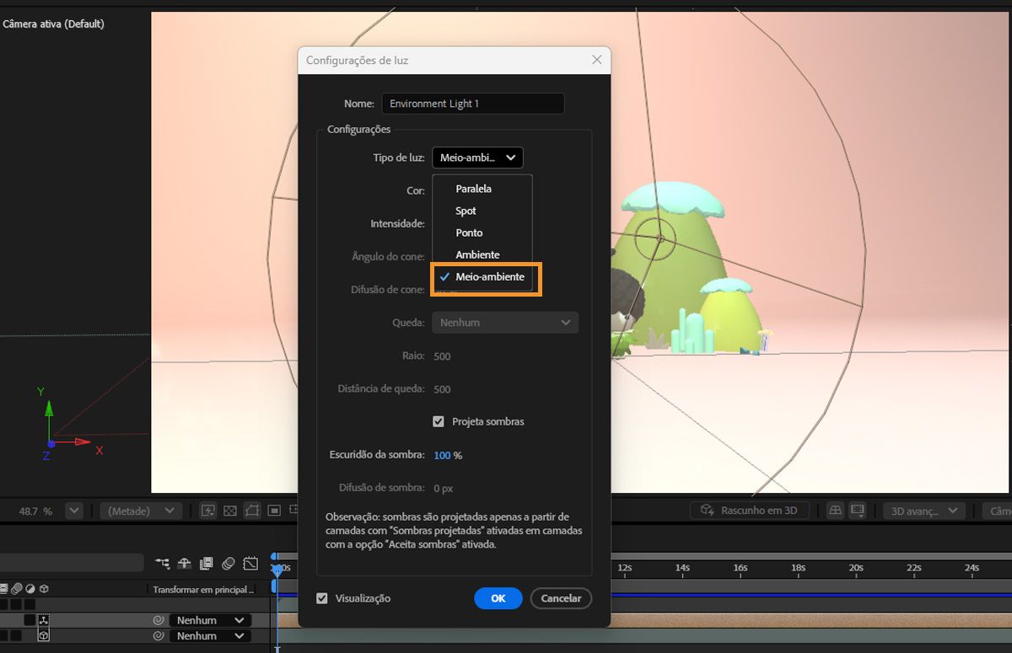Click the Escuridão da sombra 100 value
1012x653 pixels.
(x=442, y=455)
